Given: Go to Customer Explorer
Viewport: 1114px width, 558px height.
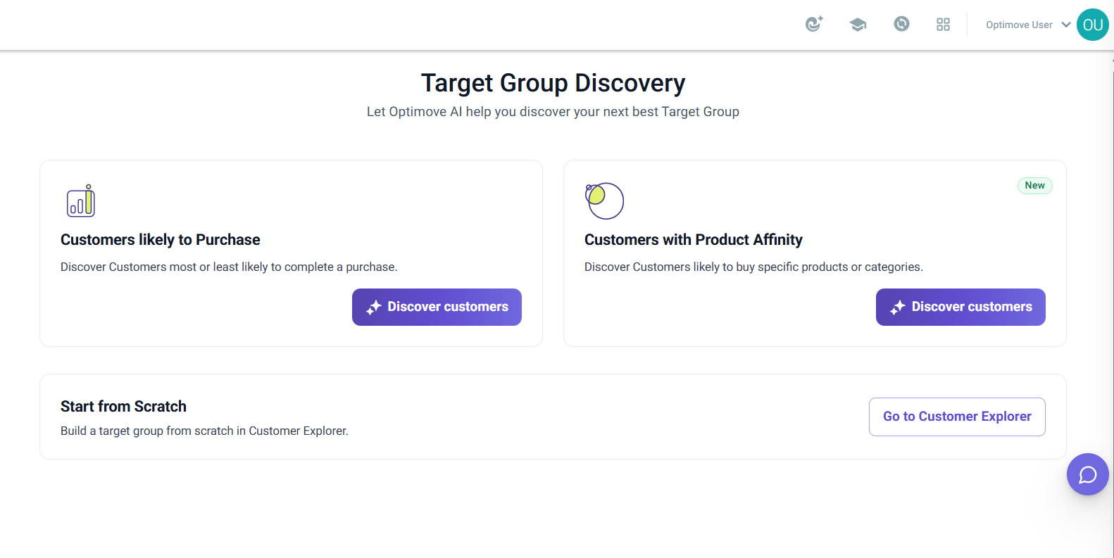Looking at the screenshot, I should point(957,417).
